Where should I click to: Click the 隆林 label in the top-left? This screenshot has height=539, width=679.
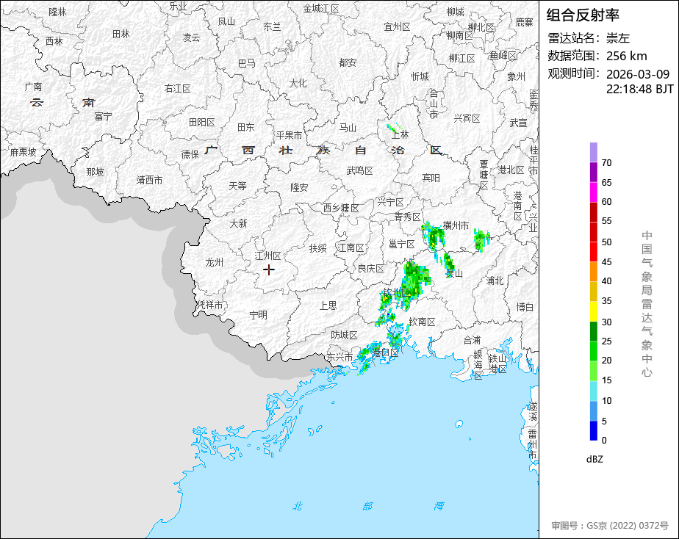coord(57,12)
